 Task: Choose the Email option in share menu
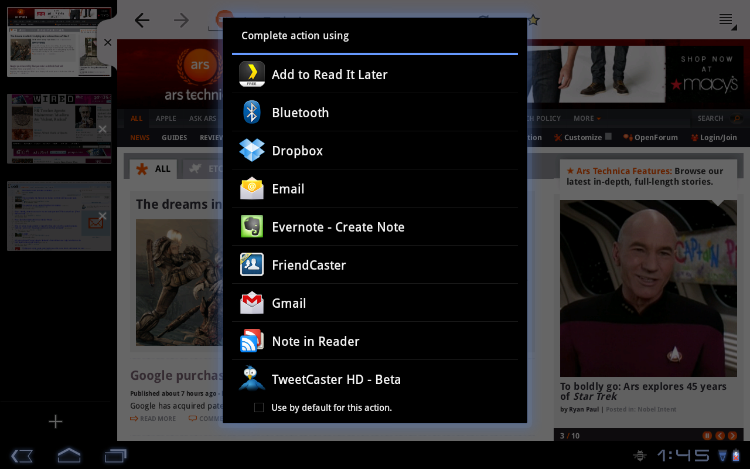point(288,189)
